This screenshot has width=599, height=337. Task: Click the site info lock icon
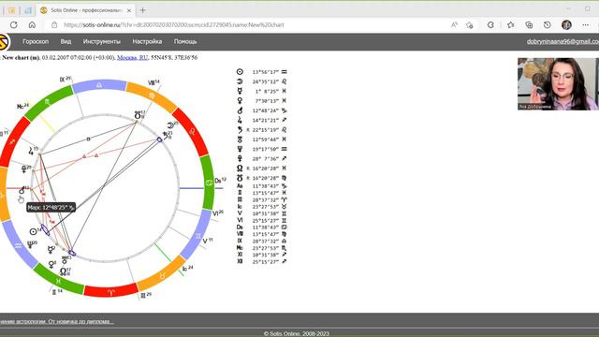point(54,25)
